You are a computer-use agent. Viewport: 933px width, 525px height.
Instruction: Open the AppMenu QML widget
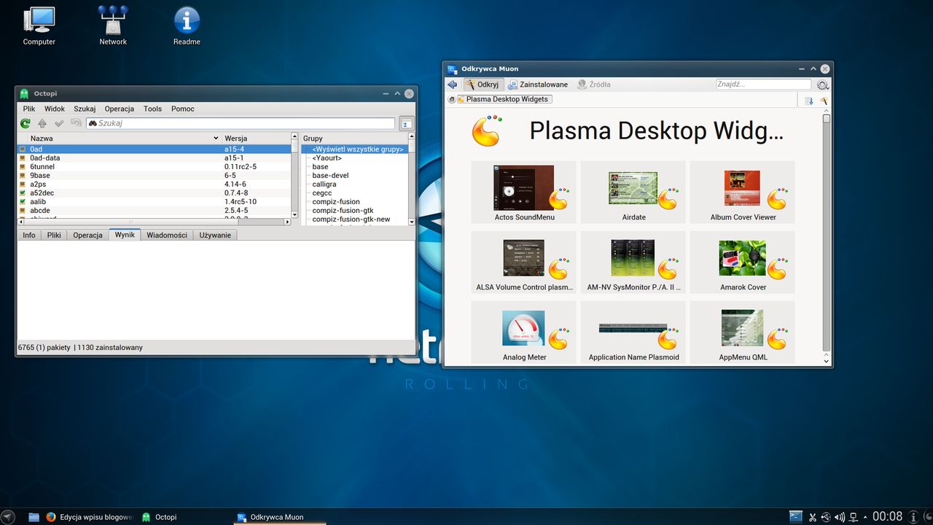coord(743,332)
